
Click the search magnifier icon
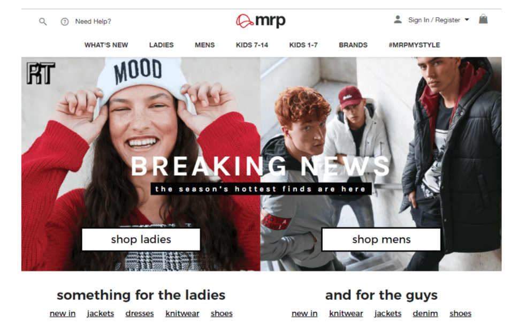point(43,22)
